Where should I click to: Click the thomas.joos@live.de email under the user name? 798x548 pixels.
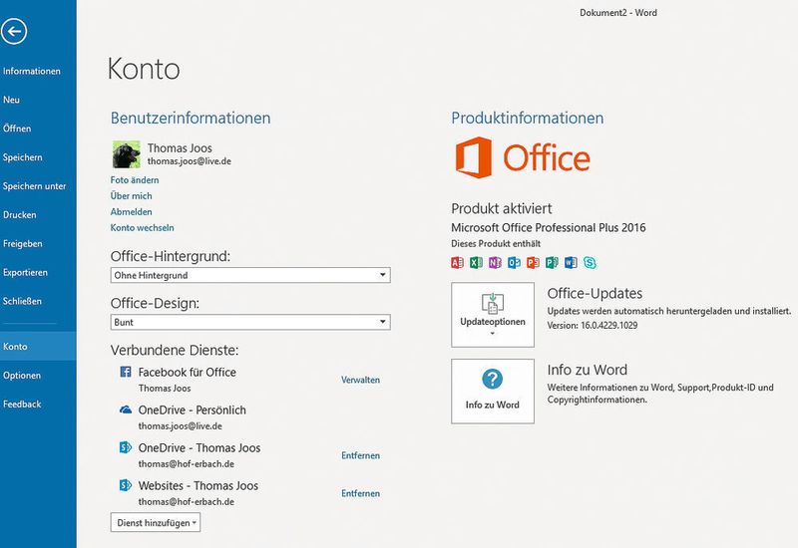(x=190, y=161)
